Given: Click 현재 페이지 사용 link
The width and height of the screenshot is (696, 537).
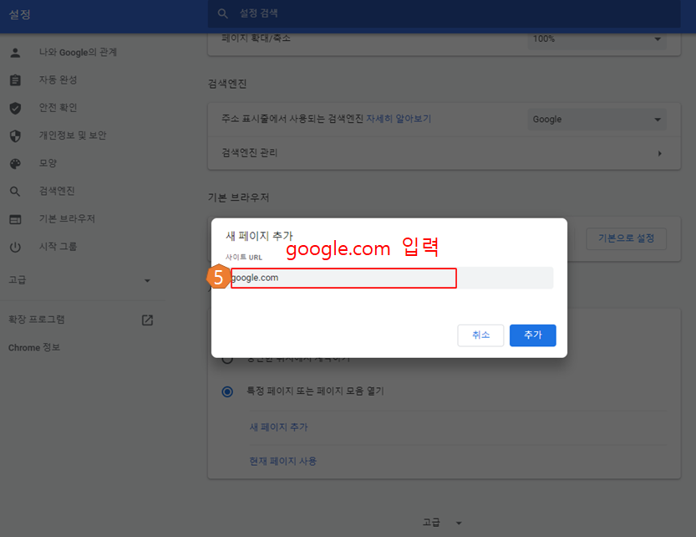Looking at the screenshot, I should tap(283, 461).
